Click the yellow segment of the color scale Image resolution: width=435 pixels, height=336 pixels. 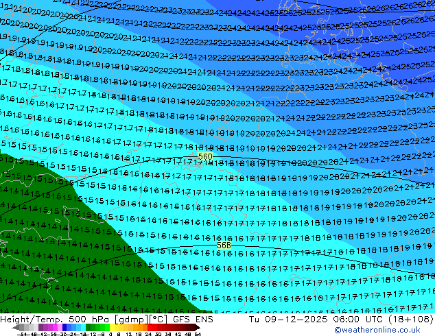pos(112,327)
